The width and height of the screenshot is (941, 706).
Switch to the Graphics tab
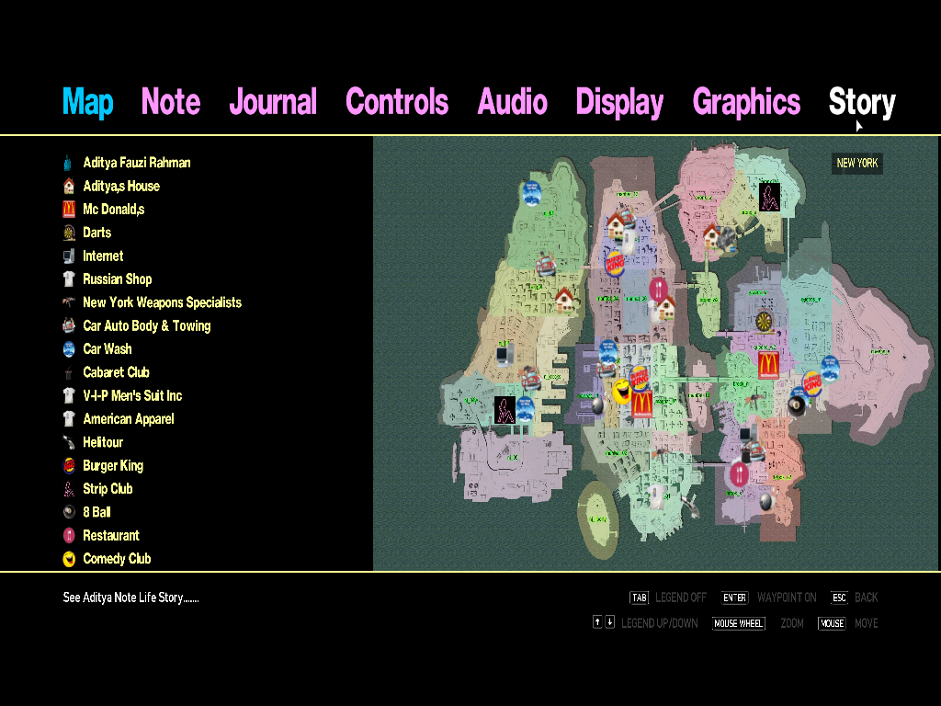click(x=746, y=102)
